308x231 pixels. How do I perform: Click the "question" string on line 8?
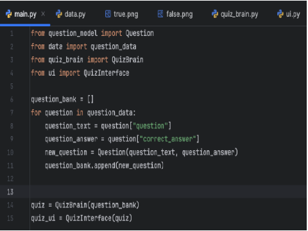click(150, 126)
